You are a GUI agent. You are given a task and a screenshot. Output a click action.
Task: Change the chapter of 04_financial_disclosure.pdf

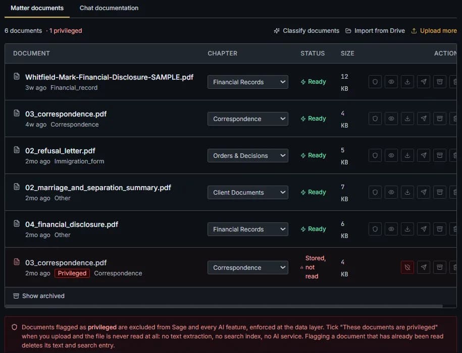click(248, 229)
